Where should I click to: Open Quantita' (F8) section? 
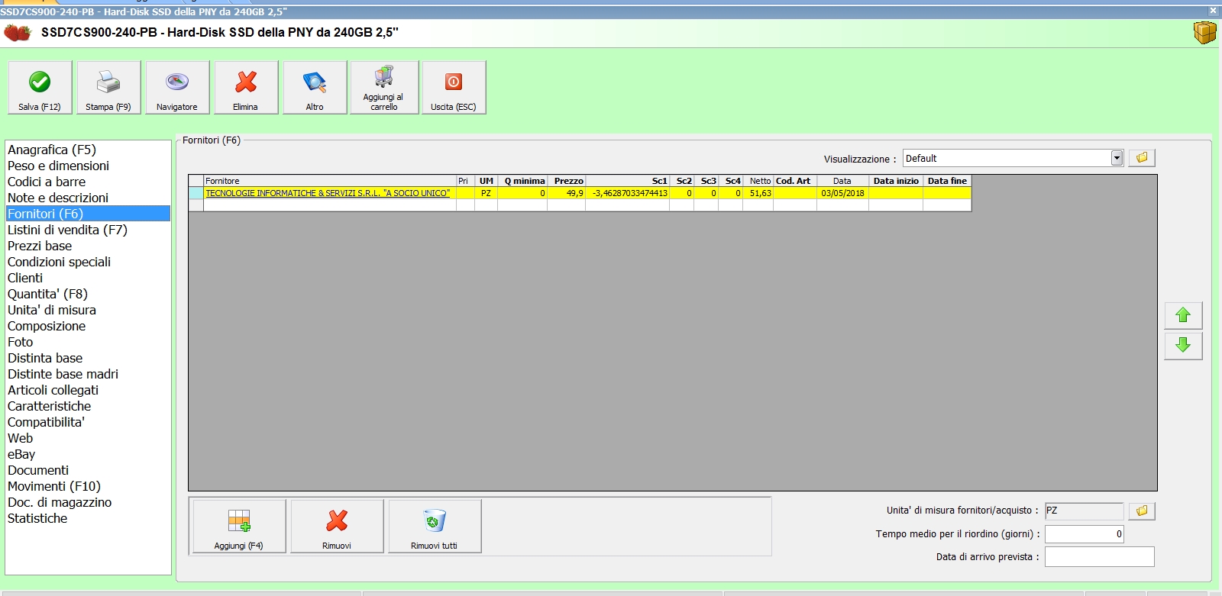tap(88, 294)
